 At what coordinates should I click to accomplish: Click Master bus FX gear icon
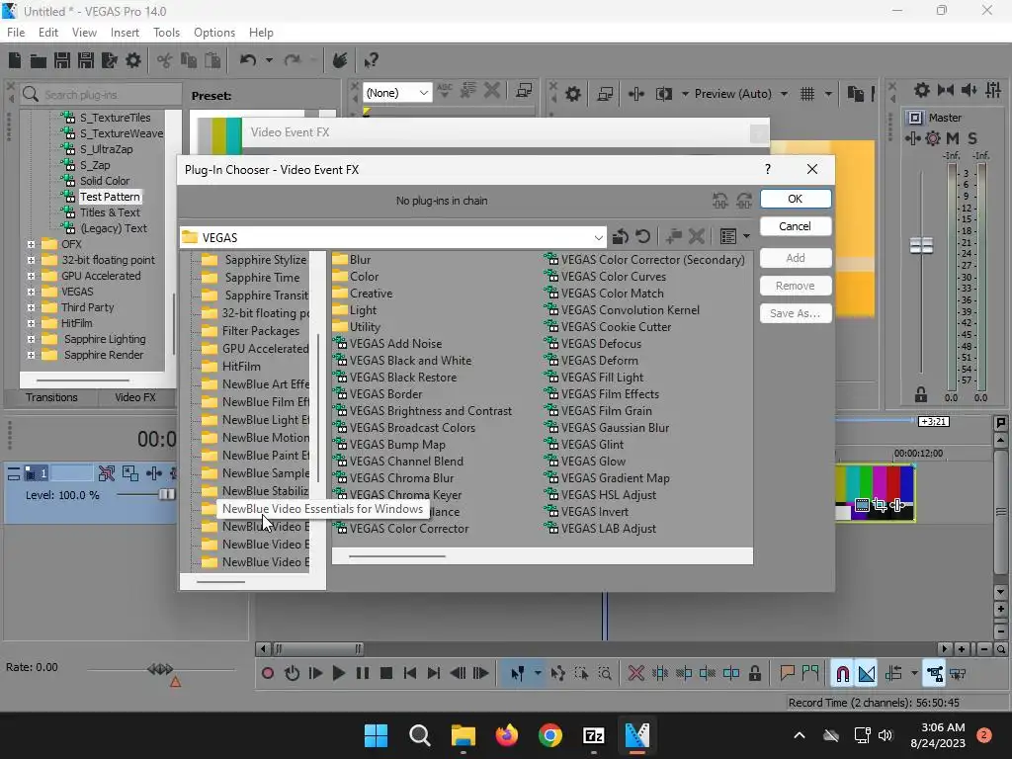click(x=933, y=138)
